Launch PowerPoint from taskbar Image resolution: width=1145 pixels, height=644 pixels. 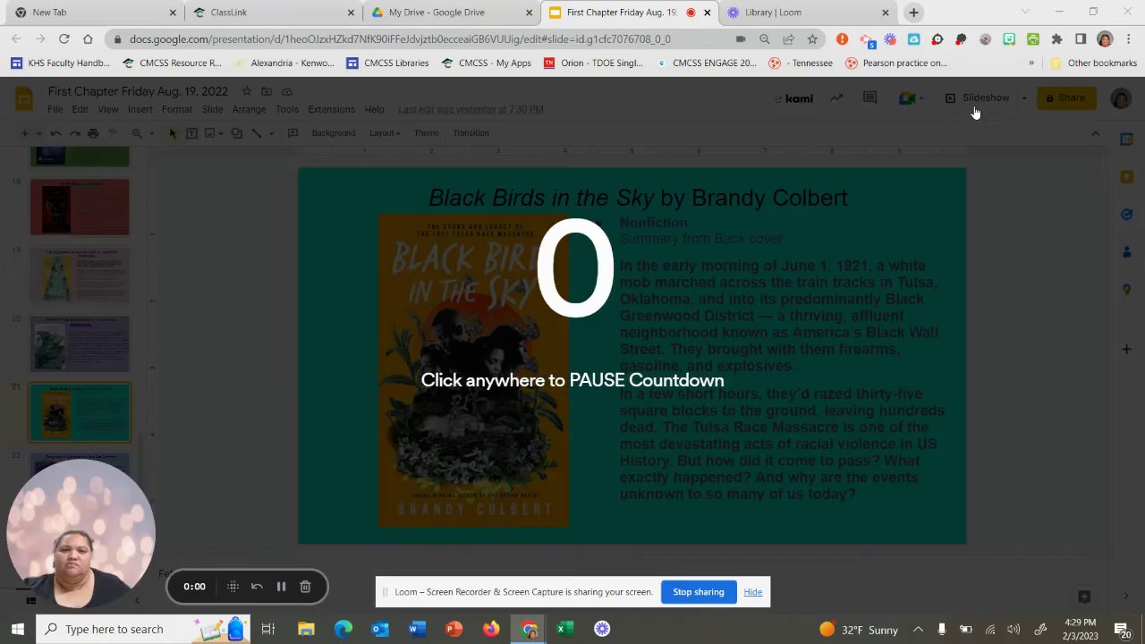pyautogui.click(x=454, y=629)
